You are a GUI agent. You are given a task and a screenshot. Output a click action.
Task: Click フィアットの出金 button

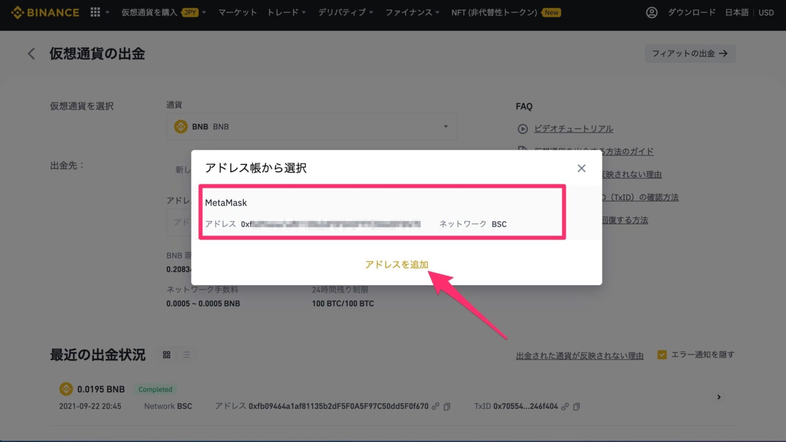(x=690, y=53)
